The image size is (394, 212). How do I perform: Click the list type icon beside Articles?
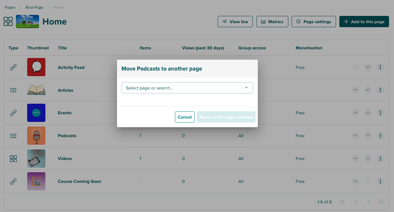tap(13, 90)
